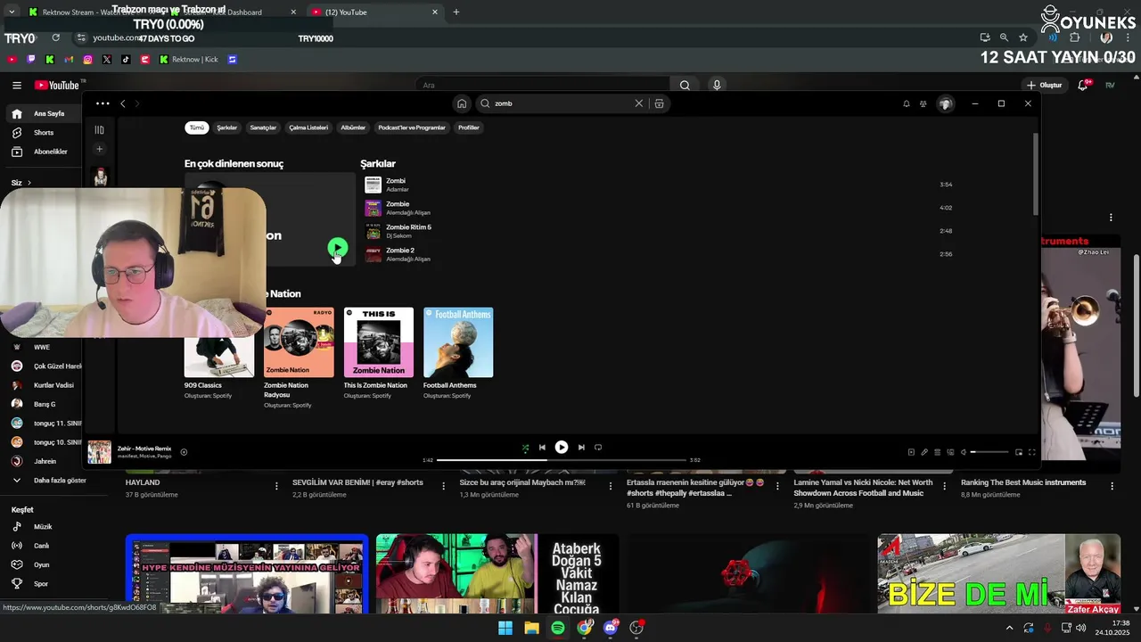Select the Profiller filter chip
Screen dimensions: 1141x642
[x=469, y=128]
